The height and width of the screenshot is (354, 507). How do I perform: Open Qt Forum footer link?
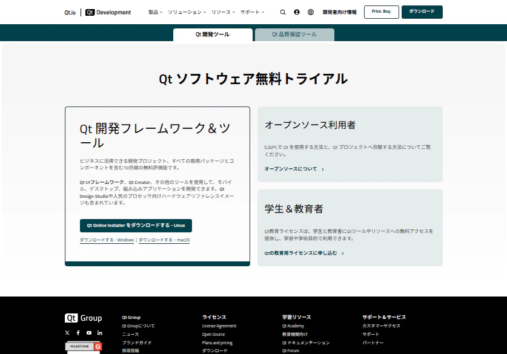[x=291, y=351]
